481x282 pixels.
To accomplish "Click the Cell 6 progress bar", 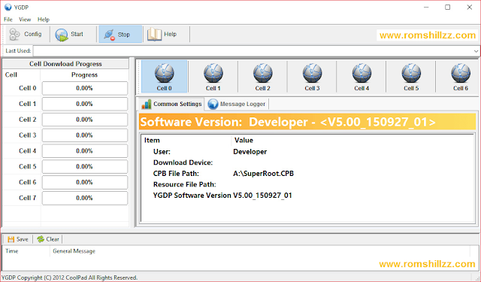I will click(x=85, y=182).
